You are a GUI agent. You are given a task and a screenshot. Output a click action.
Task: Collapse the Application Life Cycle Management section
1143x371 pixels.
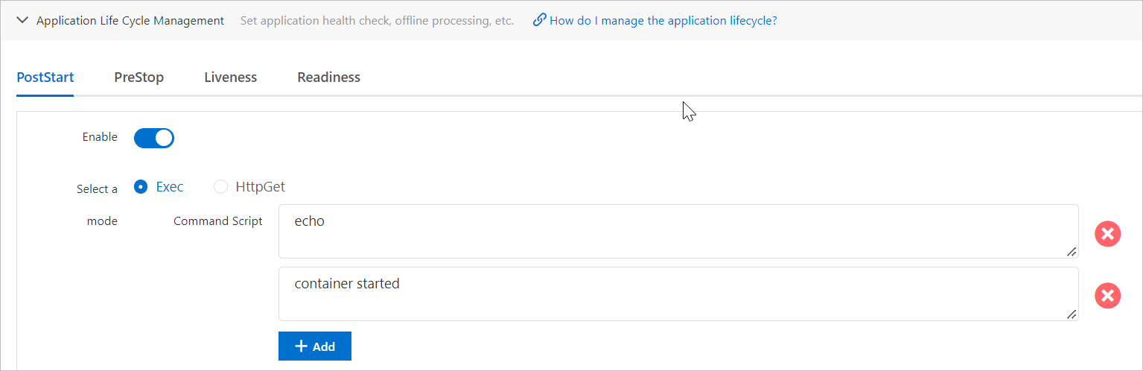(23, 21)
